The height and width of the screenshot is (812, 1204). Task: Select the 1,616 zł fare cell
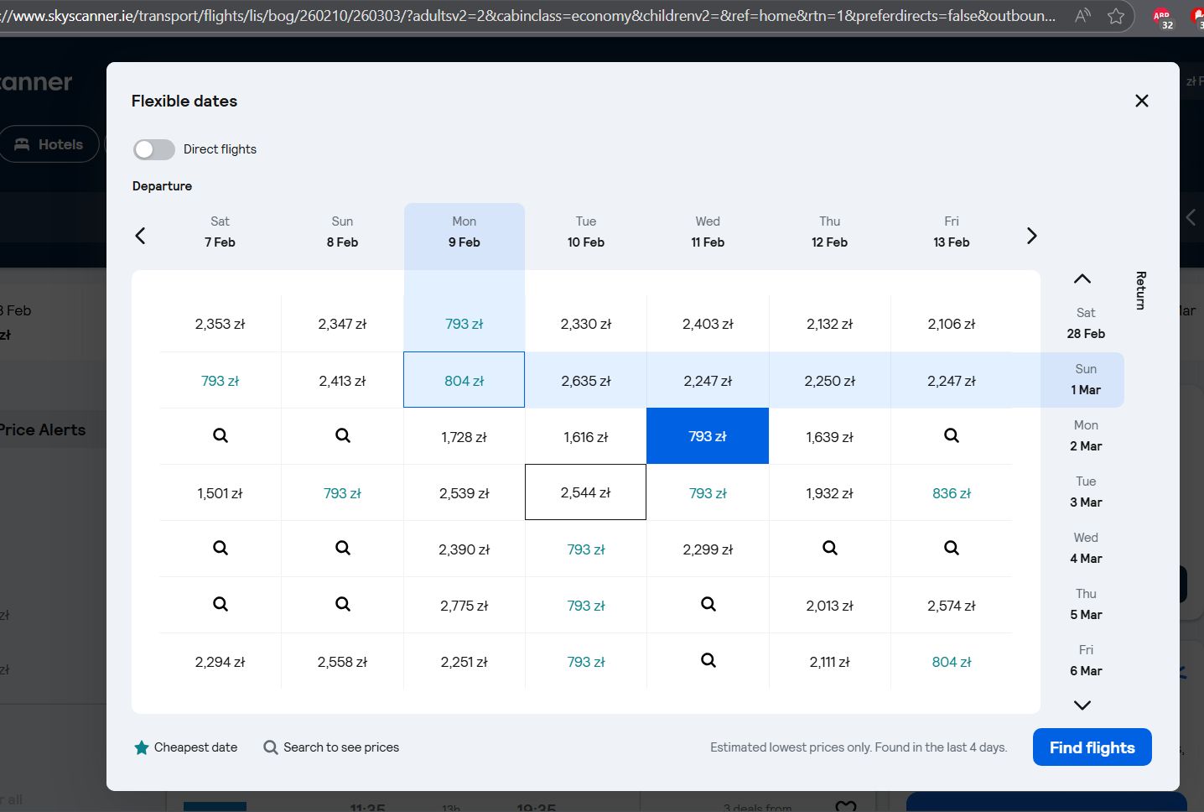pyautogui.click(x=586, y=437)
